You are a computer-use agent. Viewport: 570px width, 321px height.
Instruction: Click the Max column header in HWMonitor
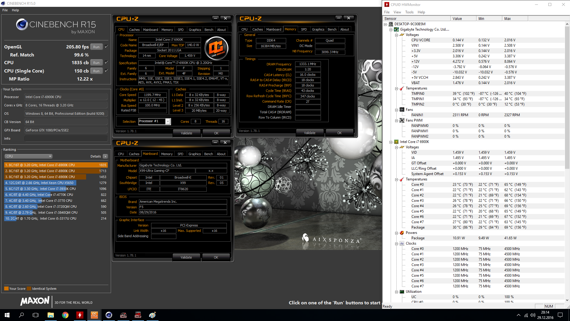(515, 18)
